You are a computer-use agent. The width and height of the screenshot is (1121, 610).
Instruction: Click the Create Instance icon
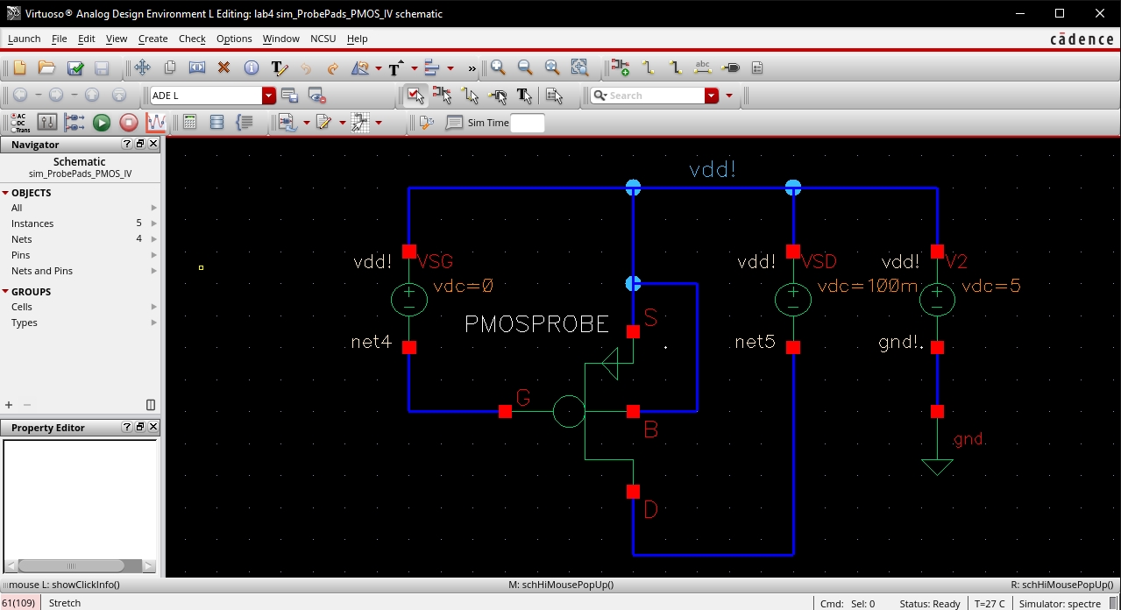tap(621, 68)
